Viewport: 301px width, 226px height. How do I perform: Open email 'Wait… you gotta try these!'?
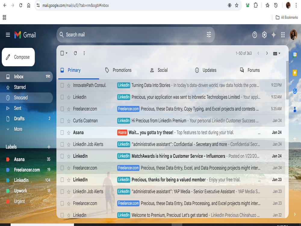click(171, 133)
